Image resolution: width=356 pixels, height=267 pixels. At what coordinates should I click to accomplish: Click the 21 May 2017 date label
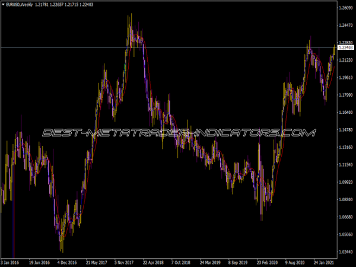pyautogui.click(x=96, y=261)
